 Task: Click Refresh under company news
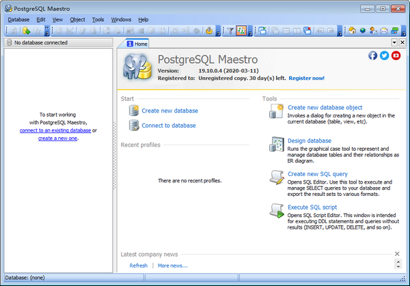point(138,266)
